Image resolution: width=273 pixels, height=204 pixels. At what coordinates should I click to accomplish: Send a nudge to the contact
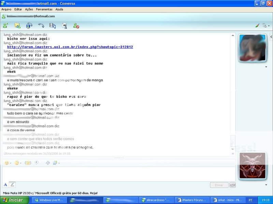tap(28, 163)
